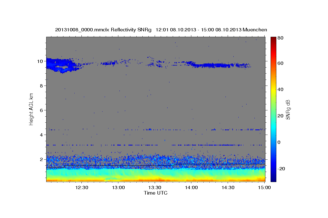Click the plot title text beginning 20131008_0000.mmclx

[x=161, y=30]
